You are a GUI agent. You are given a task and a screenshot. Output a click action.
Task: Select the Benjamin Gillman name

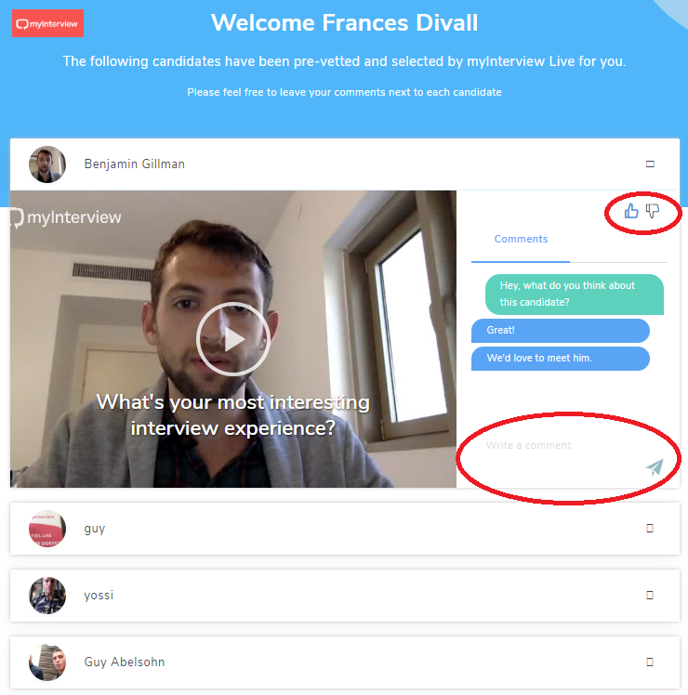(135, 164)
